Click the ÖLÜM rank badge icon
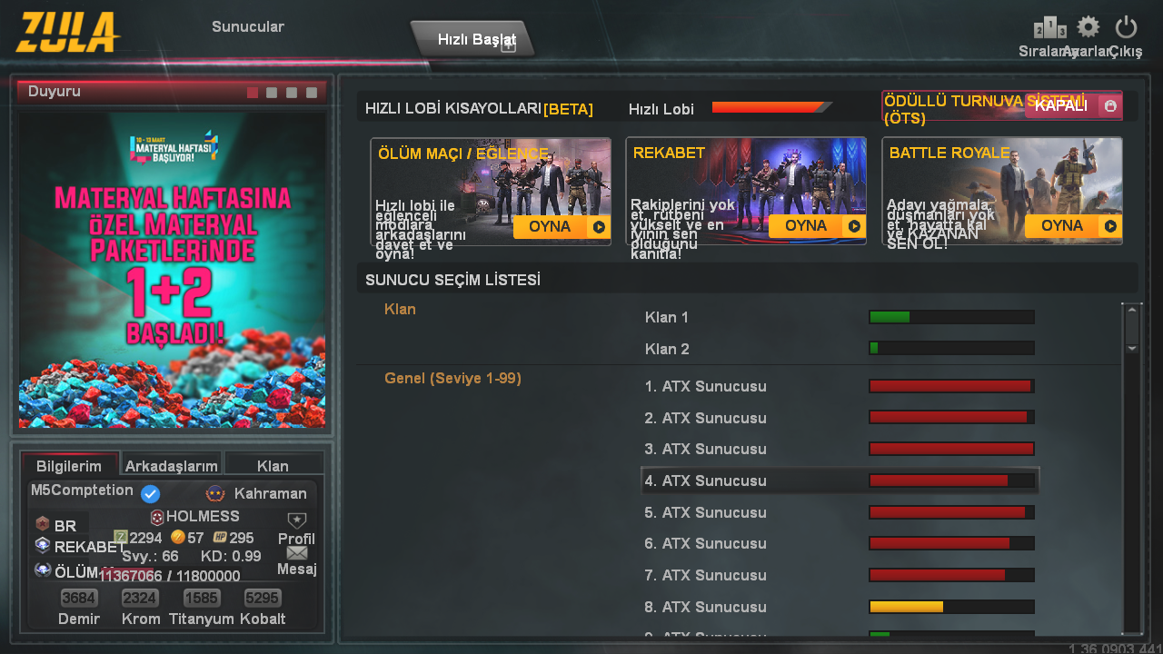Image resolution: width=1163 pixels, height=654 pixels. click(43, 570)
